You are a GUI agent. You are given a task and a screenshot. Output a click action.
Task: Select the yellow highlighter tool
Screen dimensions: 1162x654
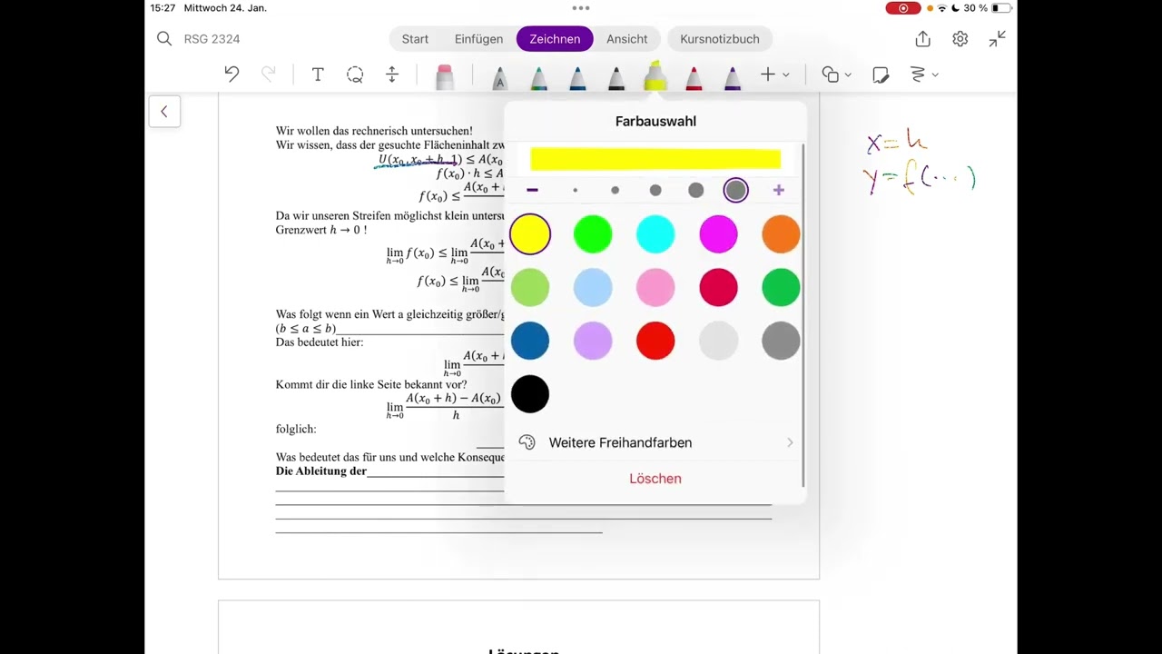(x=655, y=75)
